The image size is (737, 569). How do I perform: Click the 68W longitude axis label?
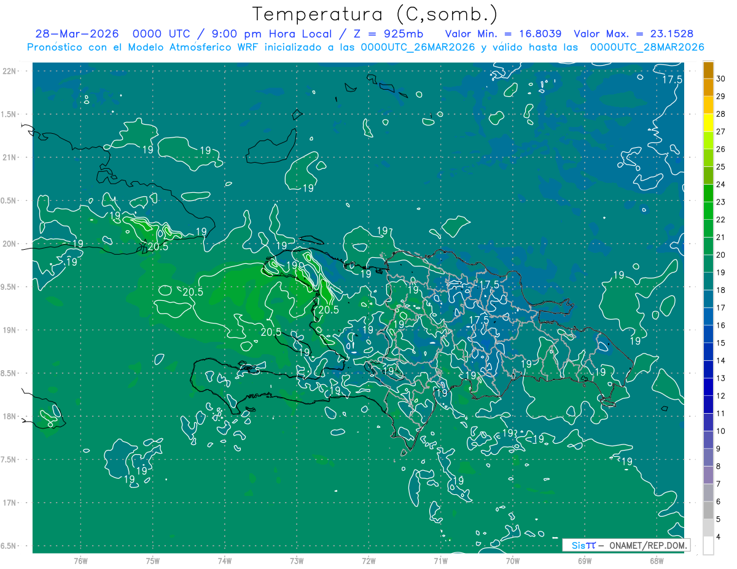[x=657, y=560]
